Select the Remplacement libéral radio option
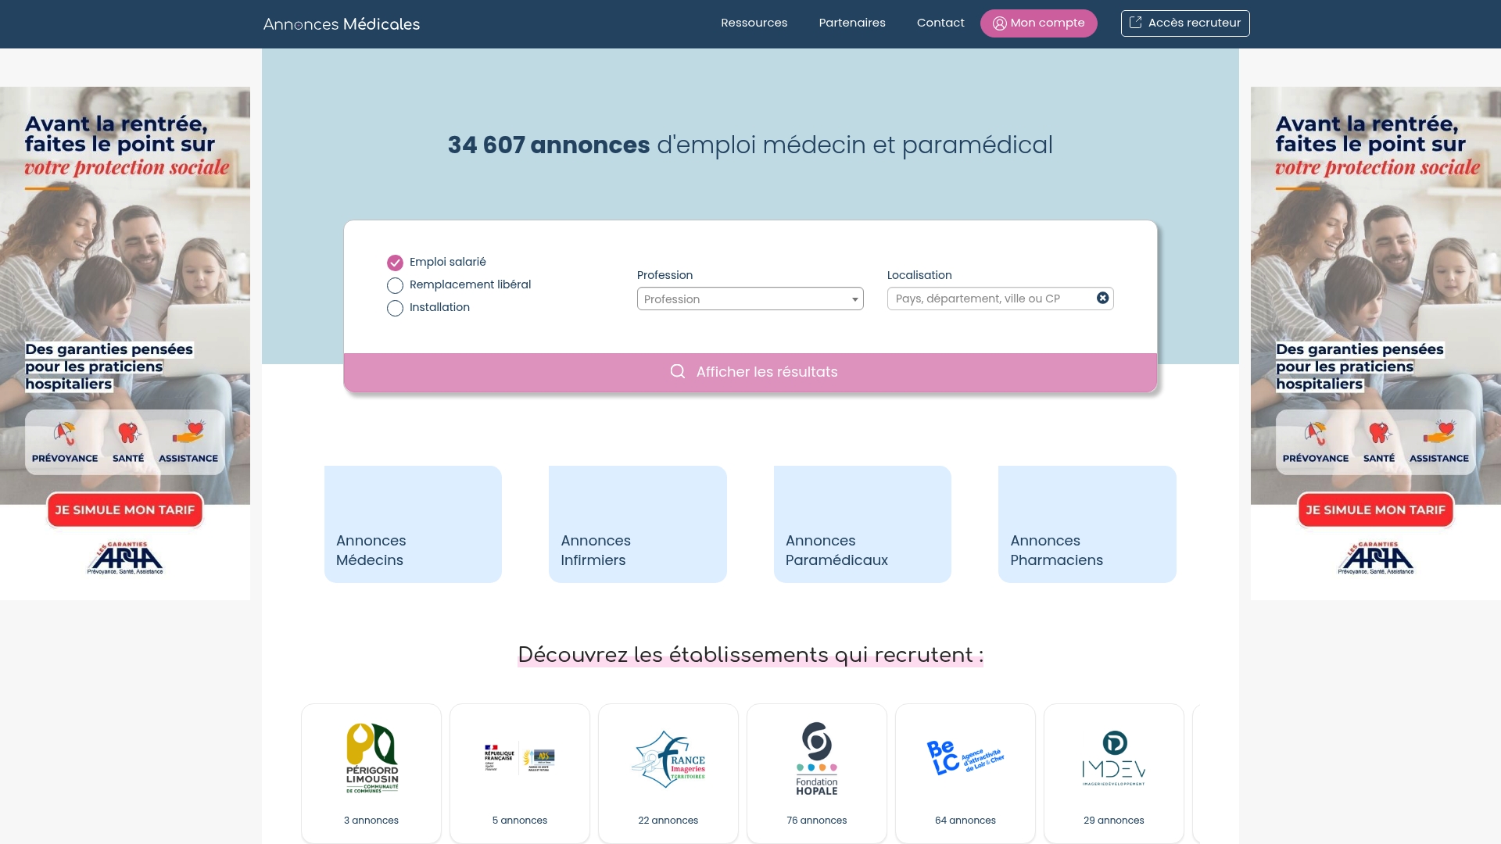Screen dimensions: 1501x844 (x=395, y=285)
